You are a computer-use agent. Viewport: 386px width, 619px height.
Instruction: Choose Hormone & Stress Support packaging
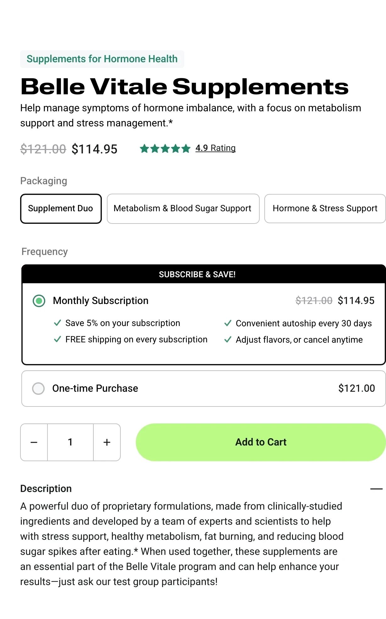[325, 208]
